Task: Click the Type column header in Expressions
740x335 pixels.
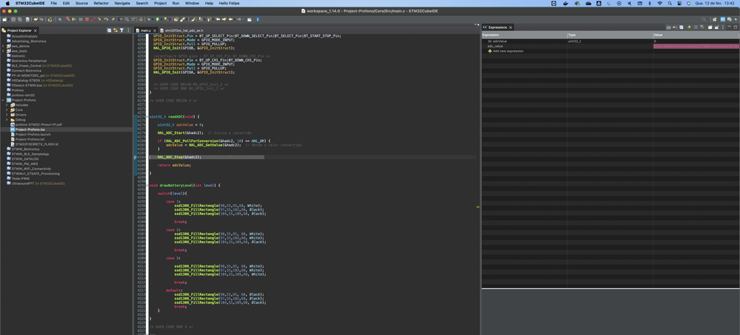Action: [x=572, y=35]
